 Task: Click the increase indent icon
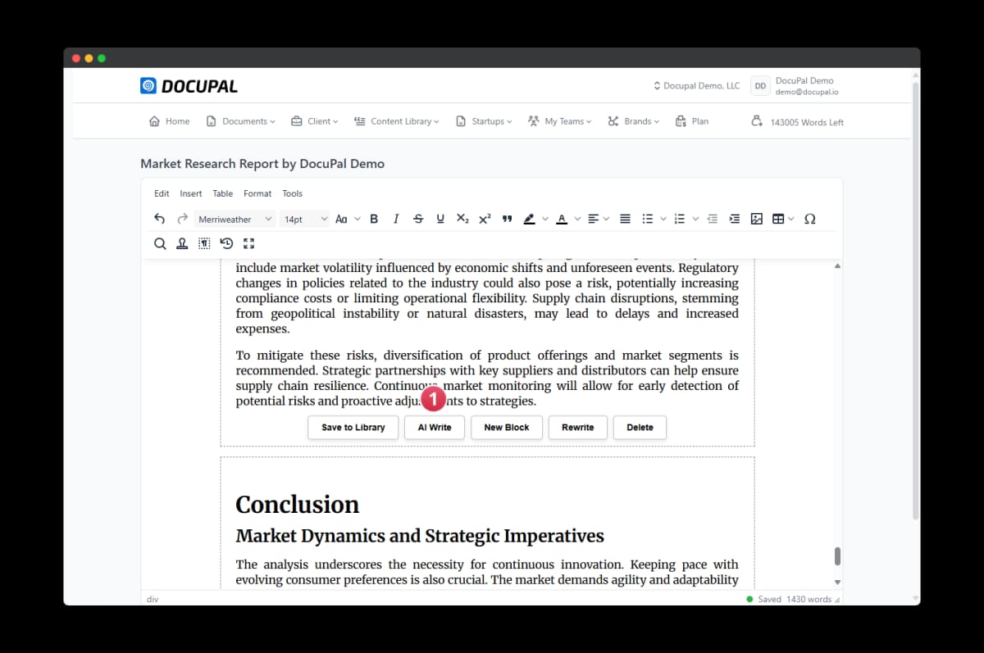[734, 219]
